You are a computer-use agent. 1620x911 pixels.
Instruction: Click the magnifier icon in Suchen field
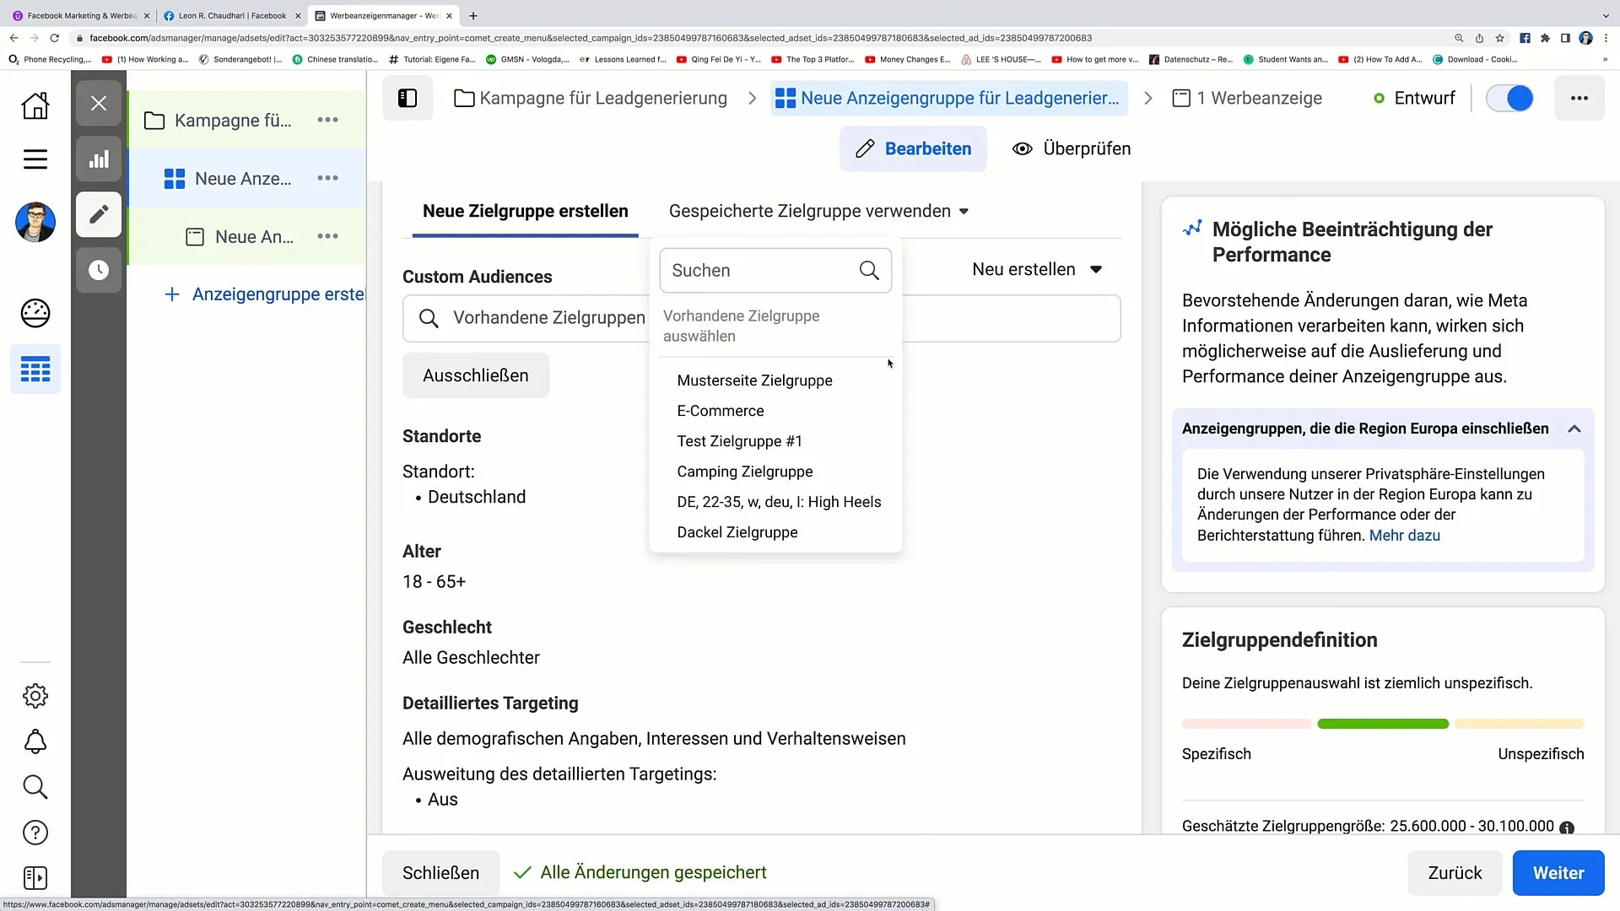(x=869, y=270)
